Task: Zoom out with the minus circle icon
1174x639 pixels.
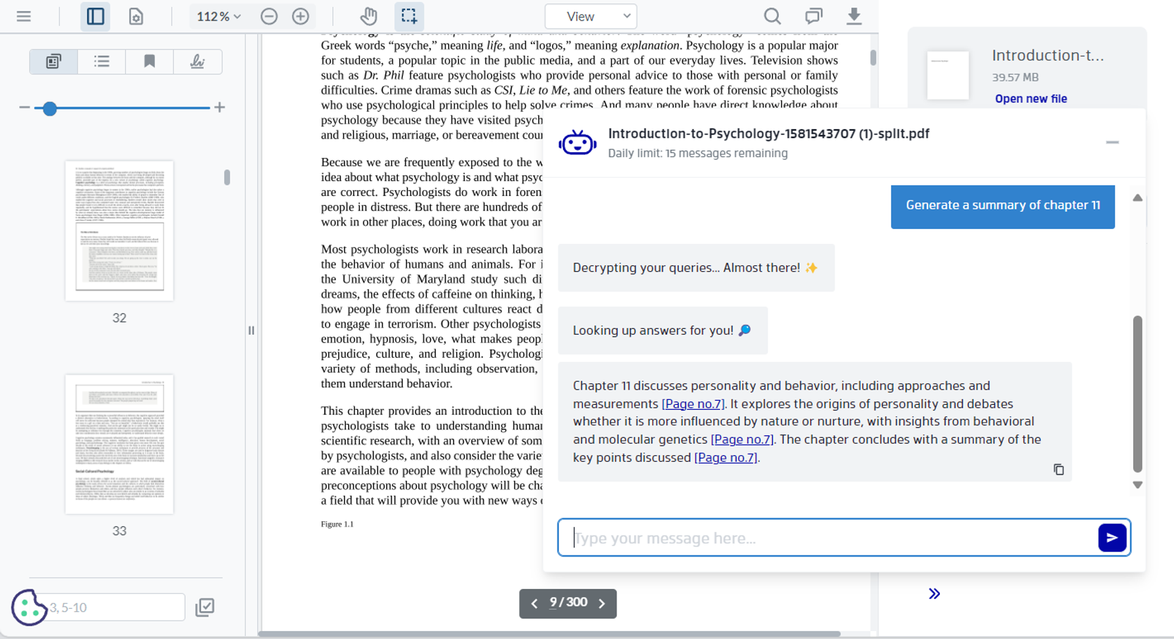Action: tap(269, 16)
